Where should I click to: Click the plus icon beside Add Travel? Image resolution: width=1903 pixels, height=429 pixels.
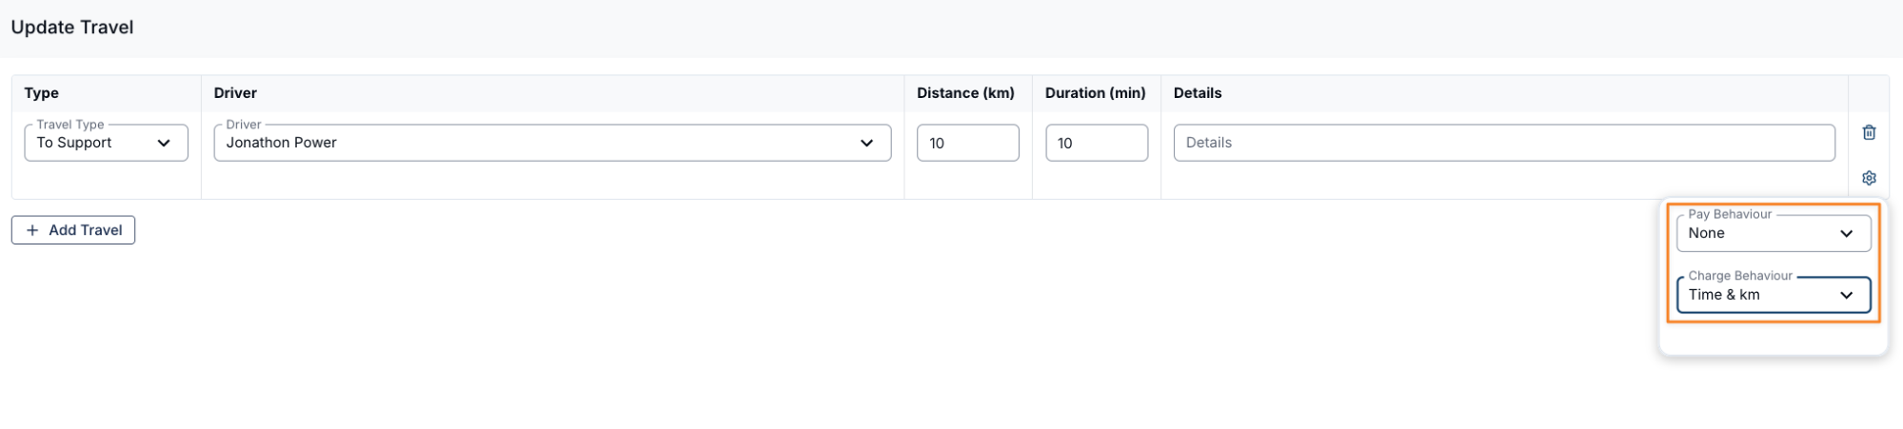[x=32, y=230]
